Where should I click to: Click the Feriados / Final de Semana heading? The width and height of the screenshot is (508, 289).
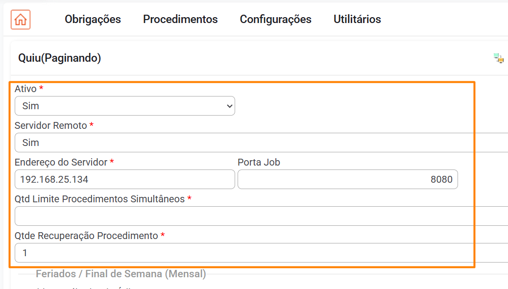pyautogui.click(x=121, y=274)
